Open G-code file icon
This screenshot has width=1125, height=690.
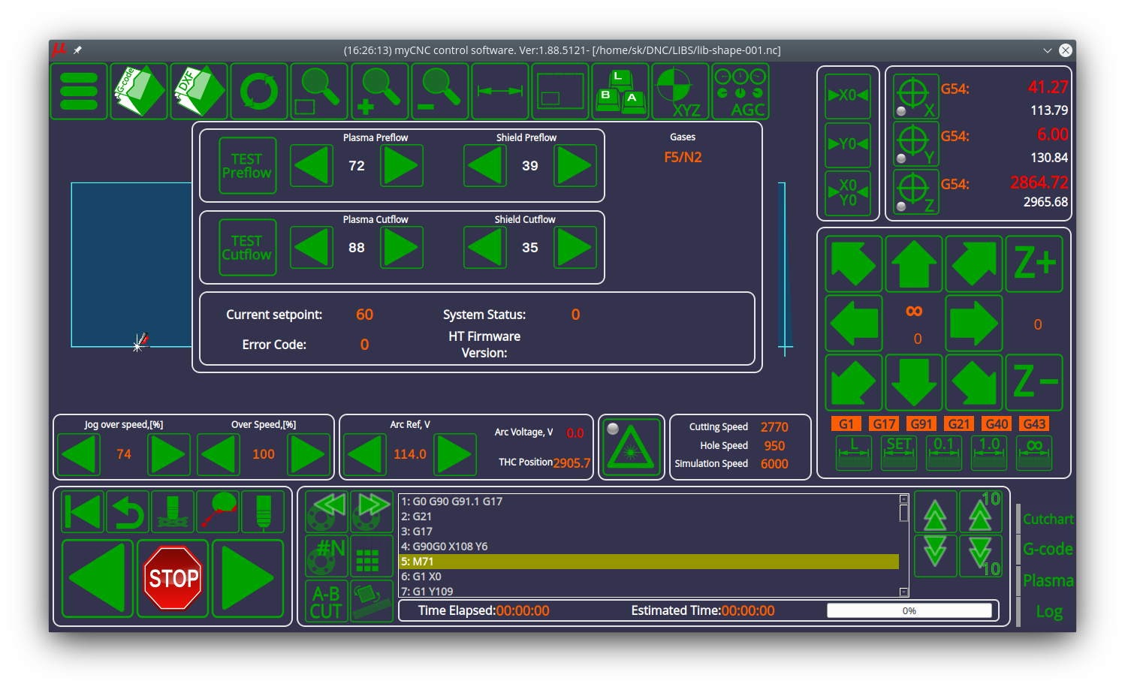click(x=139, y=92)
